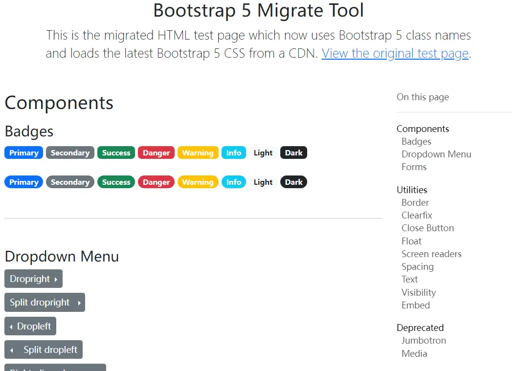Click the square-cornered gray Secondary badge
Viewport: 518px width, 371px height.
tap(70, 153)
